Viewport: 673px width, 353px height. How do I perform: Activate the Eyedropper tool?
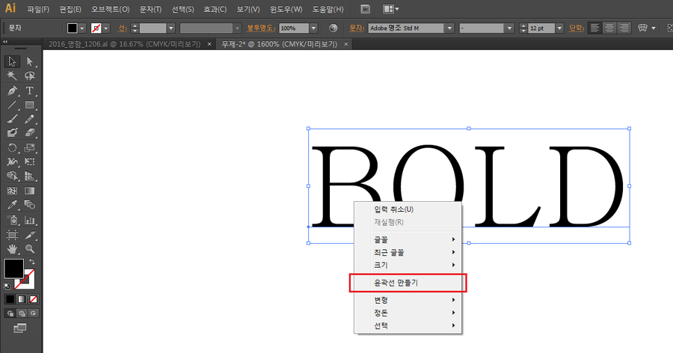[12, 205]
